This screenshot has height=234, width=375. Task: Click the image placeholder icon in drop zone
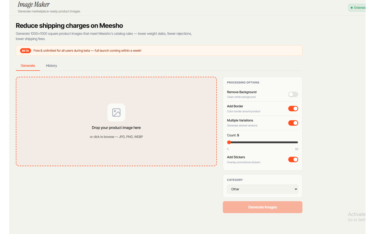[116, 112]
